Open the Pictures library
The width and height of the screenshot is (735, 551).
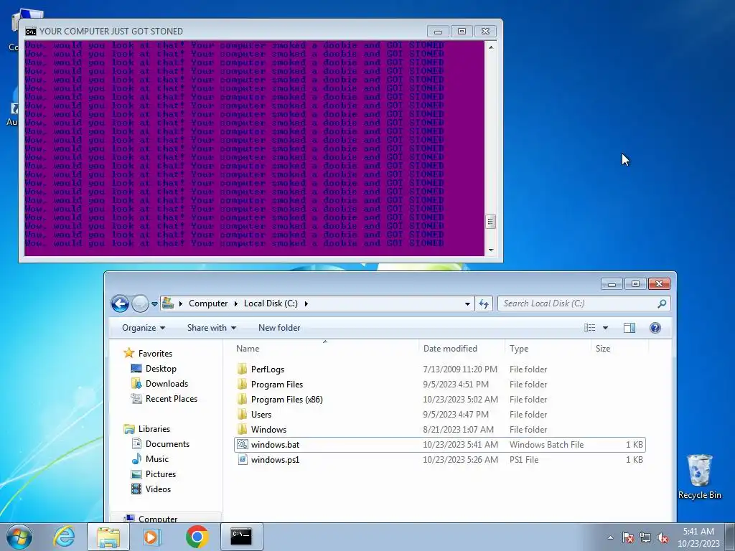pyautogui.click(x=160, y=474)
